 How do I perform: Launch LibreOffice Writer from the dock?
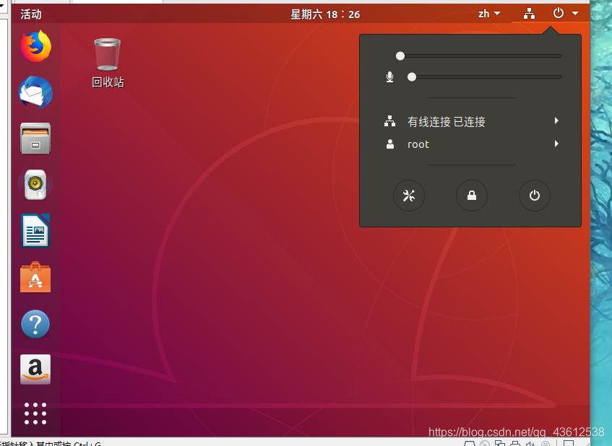35,231
